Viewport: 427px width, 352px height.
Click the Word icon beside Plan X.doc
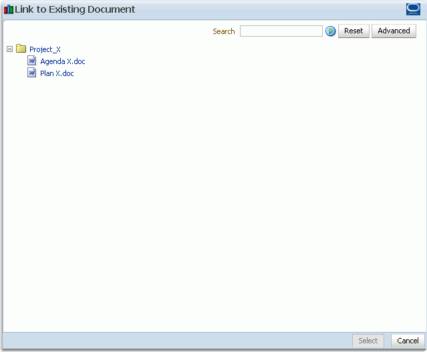click(x=32, y=73)
